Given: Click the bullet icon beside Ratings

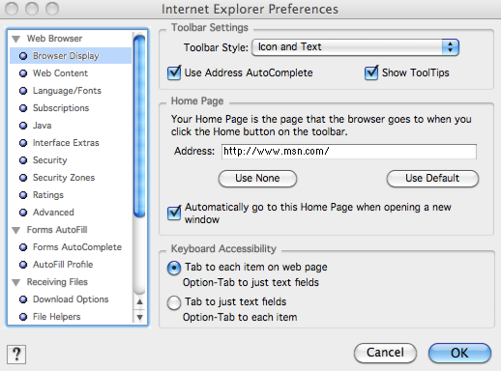Looking at the screenshot, I should pyautogui.click(x=23, y=195).
